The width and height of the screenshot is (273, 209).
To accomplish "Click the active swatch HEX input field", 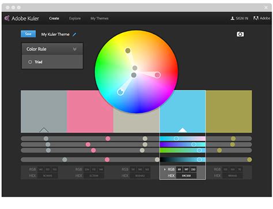I will pos(186,176).
